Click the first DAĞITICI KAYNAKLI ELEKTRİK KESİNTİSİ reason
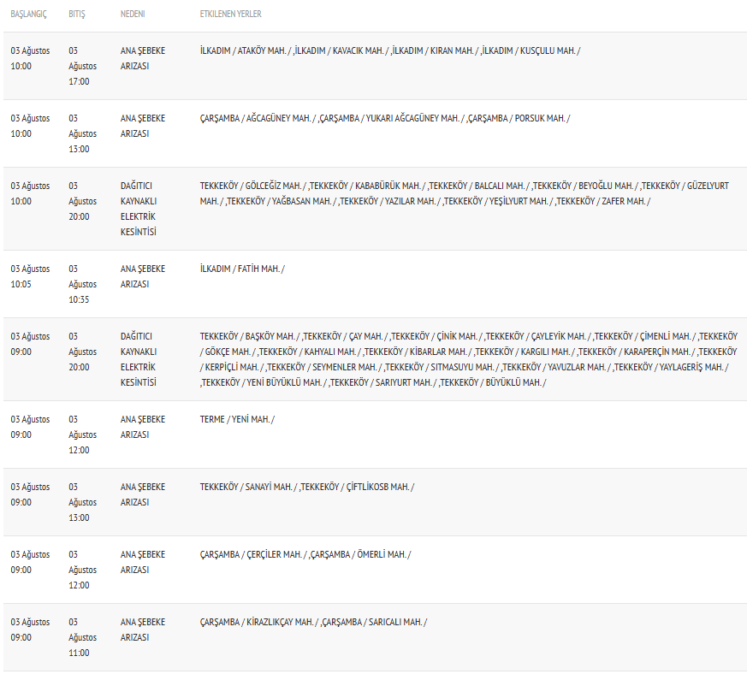Screen dimensions: 747x674 [x=139, y=209]
